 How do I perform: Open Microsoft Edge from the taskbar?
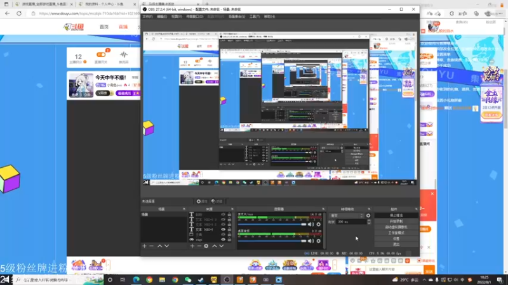pyautogui.click(x=136, y=280)
